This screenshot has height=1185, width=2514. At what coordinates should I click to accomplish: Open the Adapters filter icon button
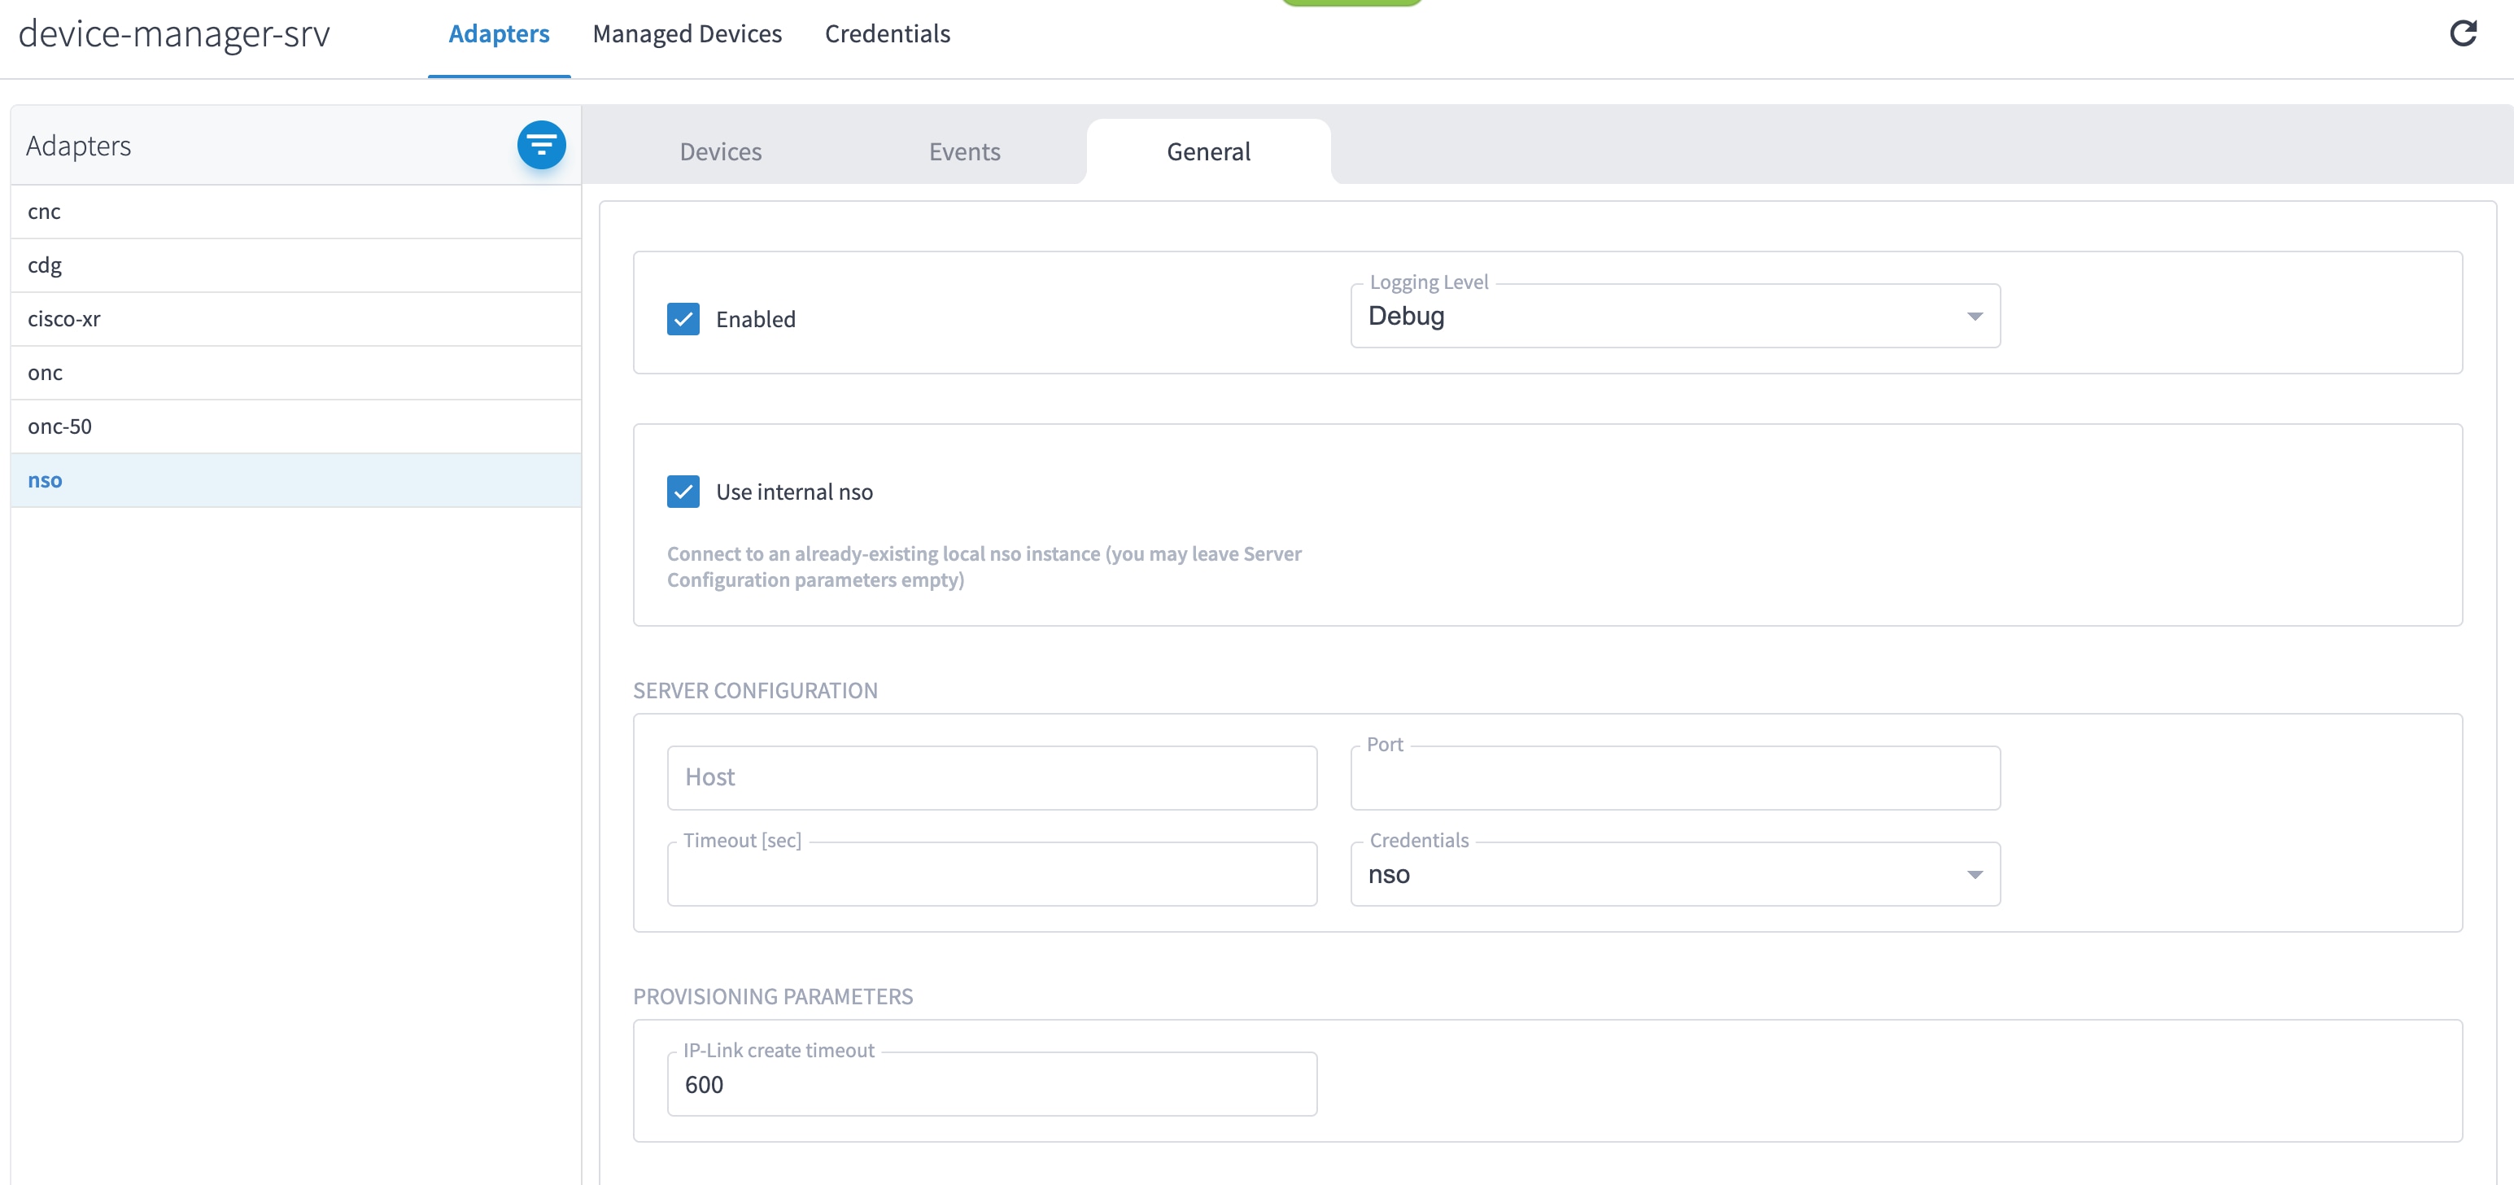click(x=542, y=146)
